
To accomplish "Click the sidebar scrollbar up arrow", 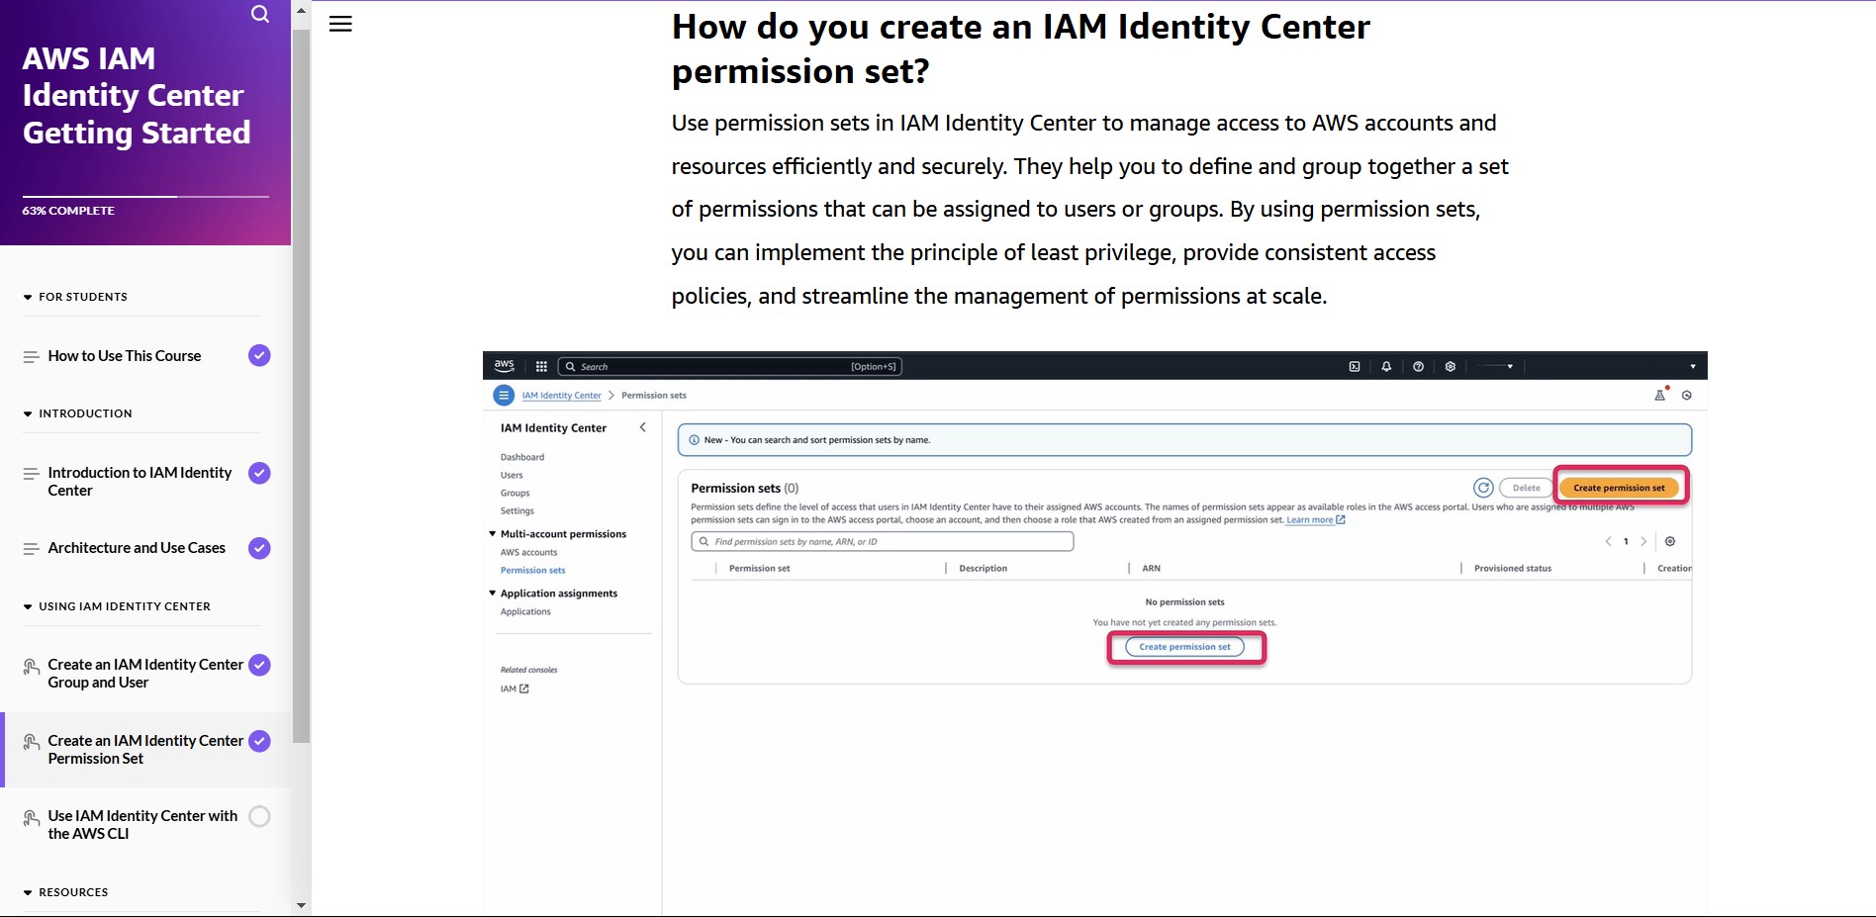I will click(x=301, y=11).
